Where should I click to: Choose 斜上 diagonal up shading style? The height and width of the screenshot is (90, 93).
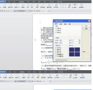click(x=56, y=51)
